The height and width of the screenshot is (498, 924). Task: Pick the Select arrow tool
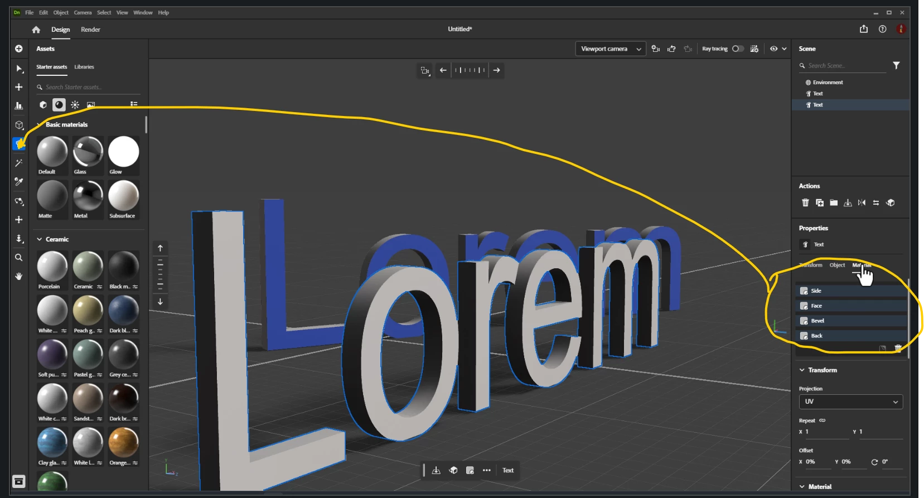pos(19,69)
